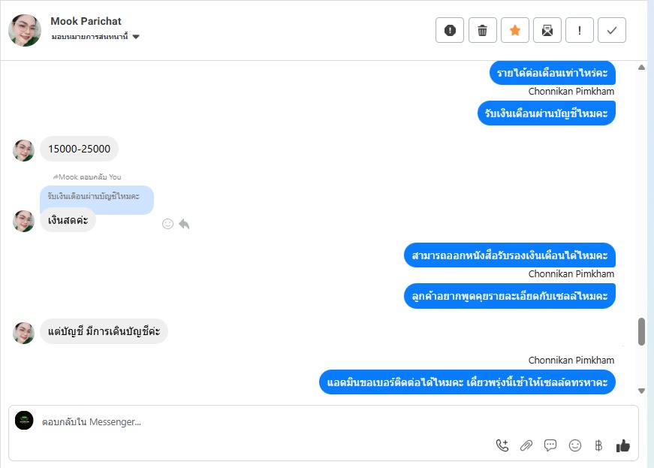The height and width of the screenshot is (468, 654).
Task: Mark conversation as unread via the envelope icon
Action: coord(547,30)
